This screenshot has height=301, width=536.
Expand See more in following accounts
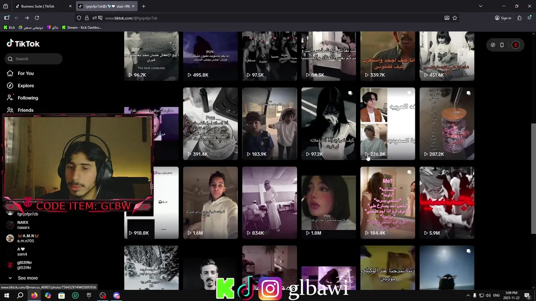23,278
